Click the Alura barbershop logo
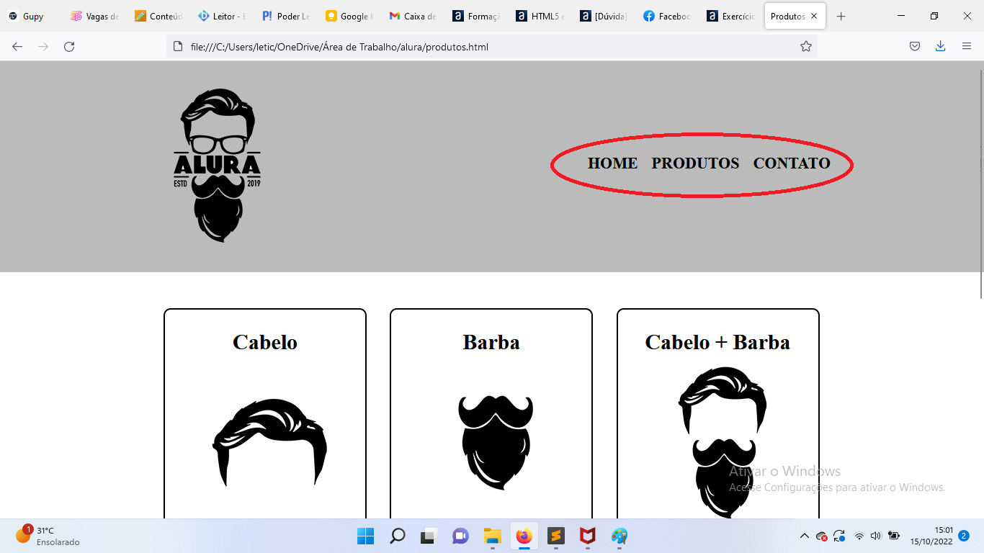Image resolution: width=984 pixels, height=553 pixels. 218,166
